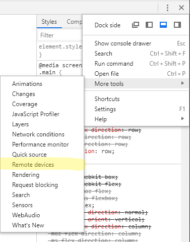The height and width of the screenshot is (242, 190).
Task: Dock DevTools to the bottom
Action: tap(163, 25)
